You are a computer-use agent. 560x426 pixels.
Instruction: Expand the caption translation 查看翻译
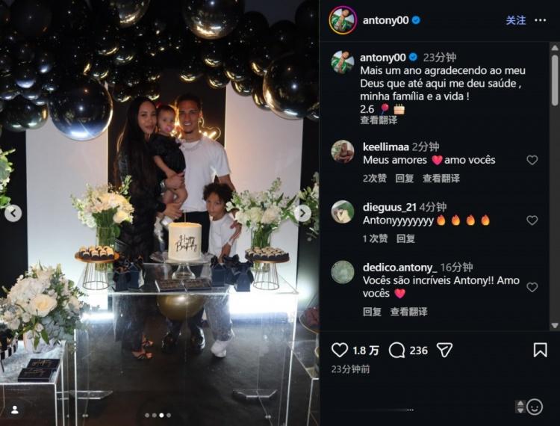[x=379, y=120]
